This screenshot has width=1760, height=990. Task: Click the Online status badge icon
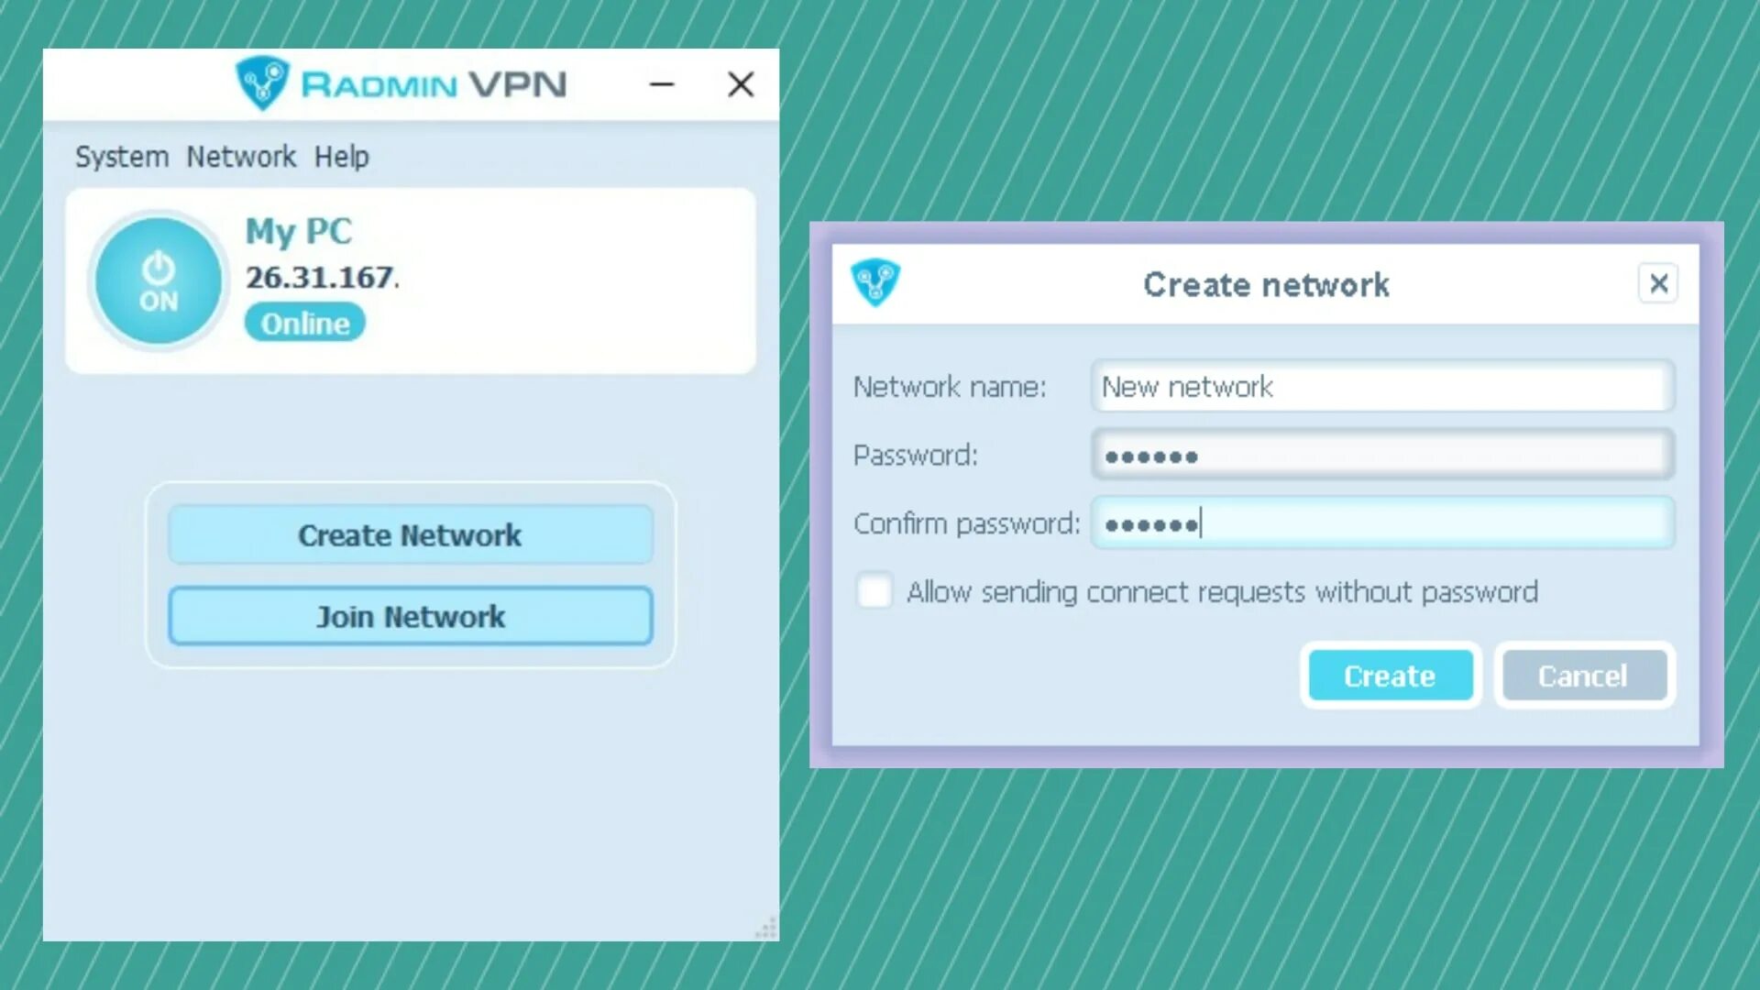pyautogui.click(x=304, y=322)
